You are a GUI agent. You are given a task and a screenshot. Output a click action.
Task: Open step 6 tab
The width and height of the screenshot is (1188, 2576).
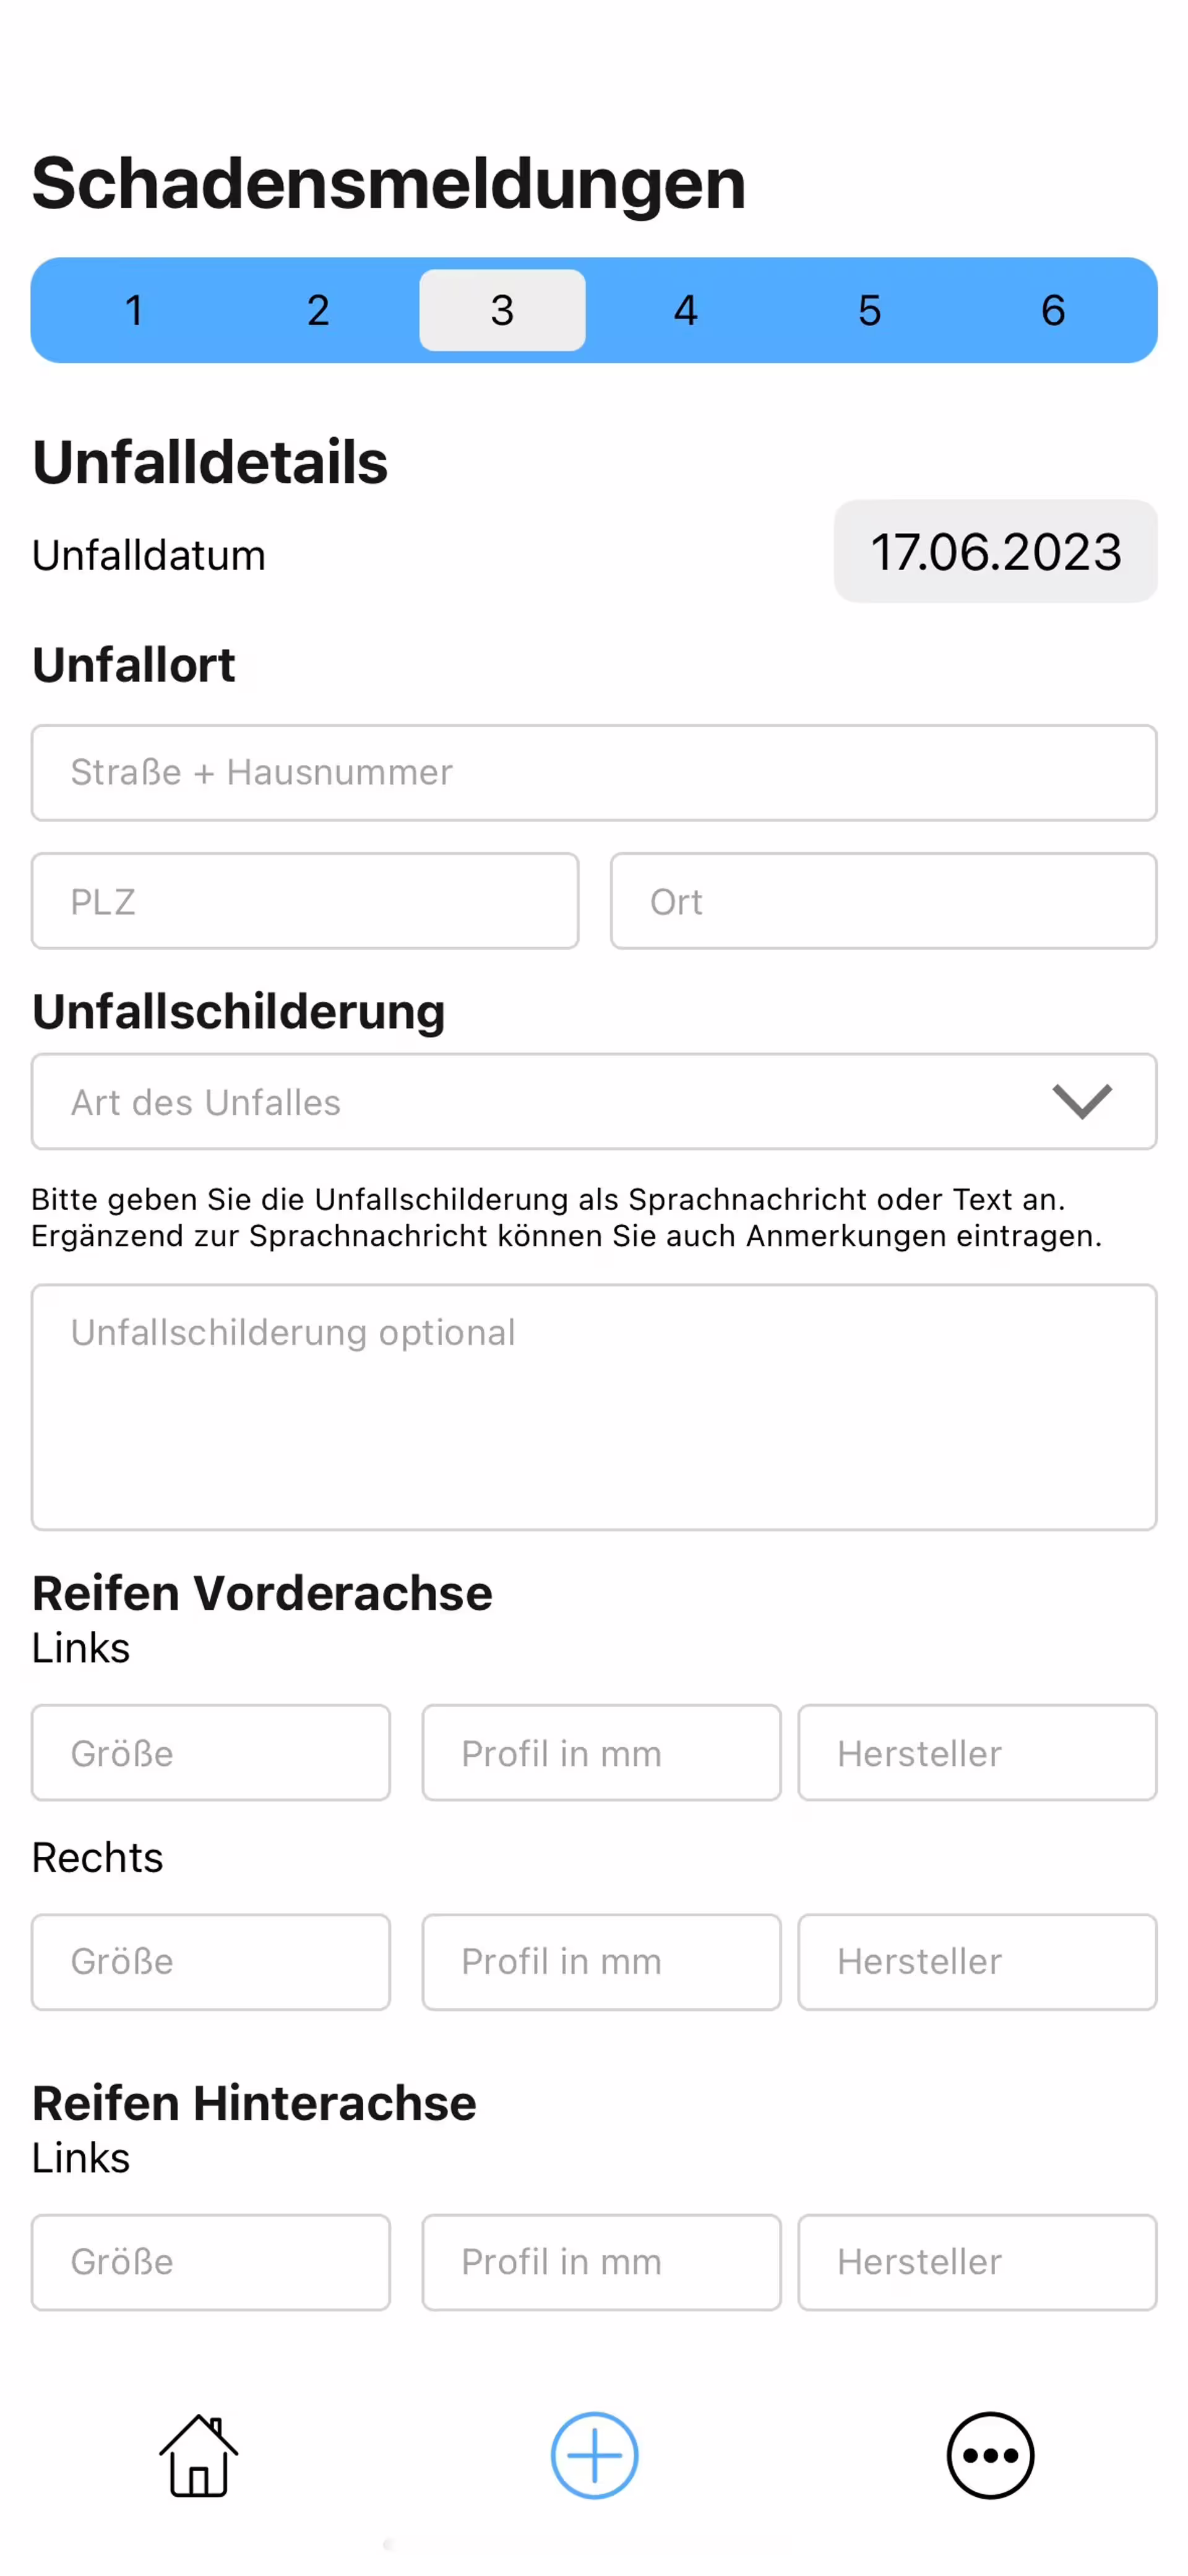pos(1052,310)
